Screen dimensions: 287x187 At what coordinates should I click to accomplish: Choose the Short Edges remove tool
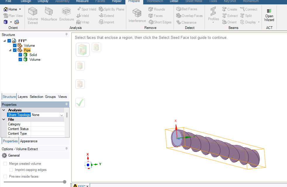point(160,22)
